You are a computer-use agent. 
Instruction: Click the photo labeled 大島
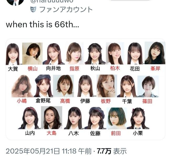[x=52, y=118]
